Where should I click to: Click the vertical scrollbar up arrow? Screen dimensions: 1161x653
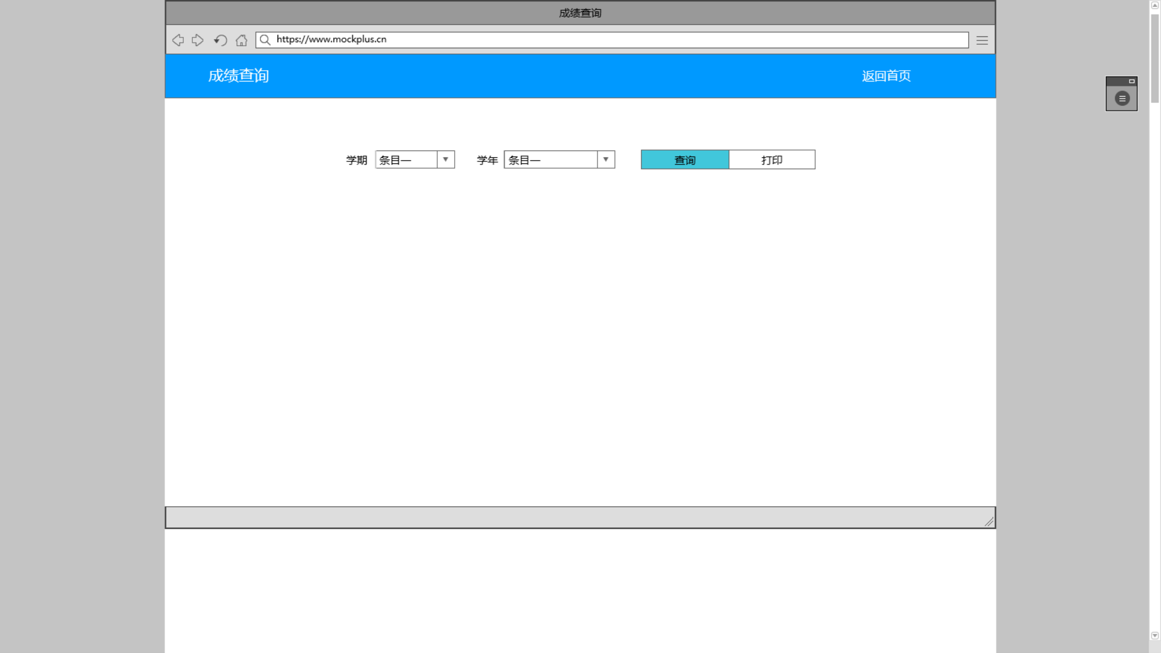(1154, 5)
